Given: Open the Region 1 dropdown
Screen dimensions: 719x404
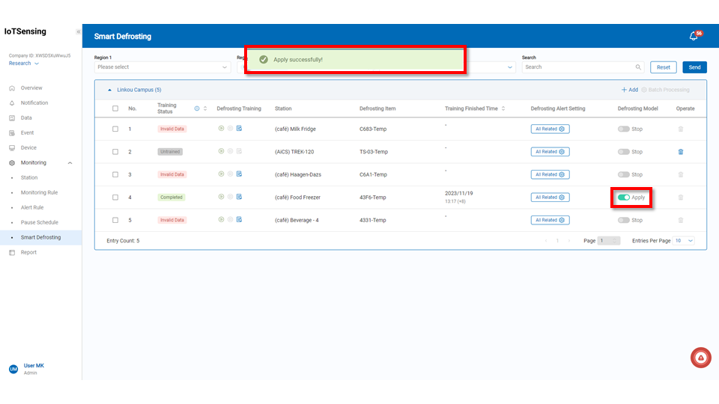Looking at the screenshot, I should click(162, 67).
